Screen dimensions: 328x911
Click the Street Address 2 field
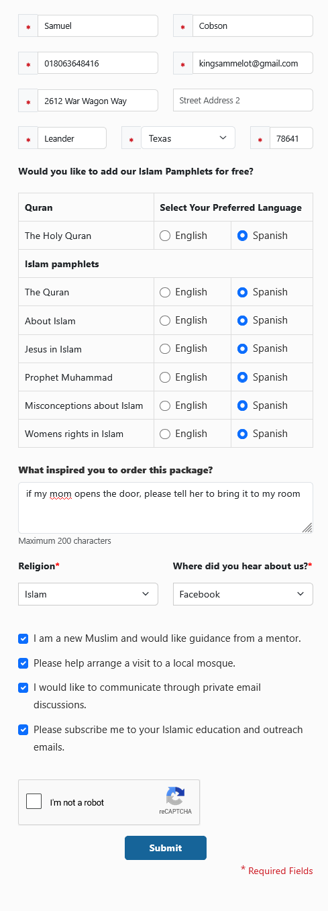coord(243,100)
